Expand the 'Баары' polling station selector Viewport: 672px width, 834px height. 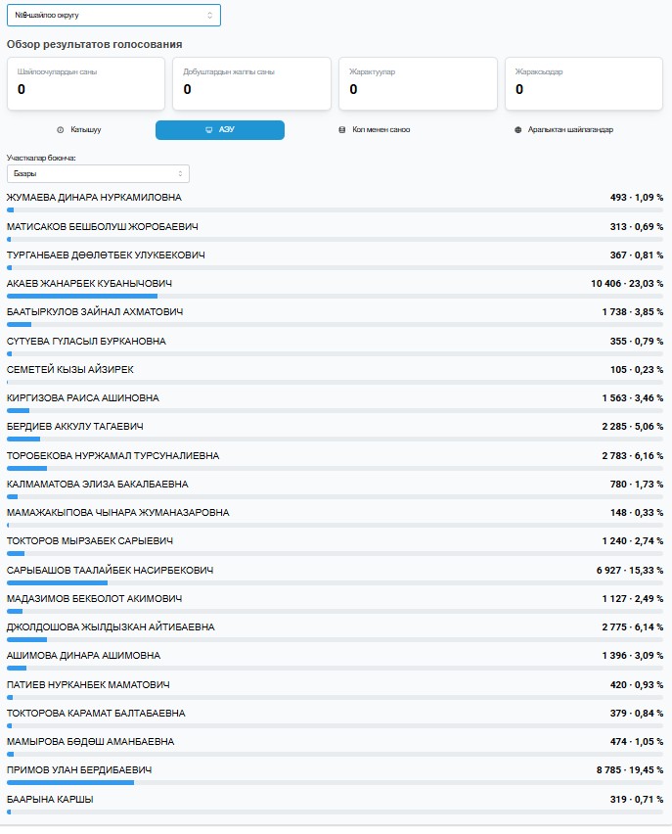pos(98,173)
